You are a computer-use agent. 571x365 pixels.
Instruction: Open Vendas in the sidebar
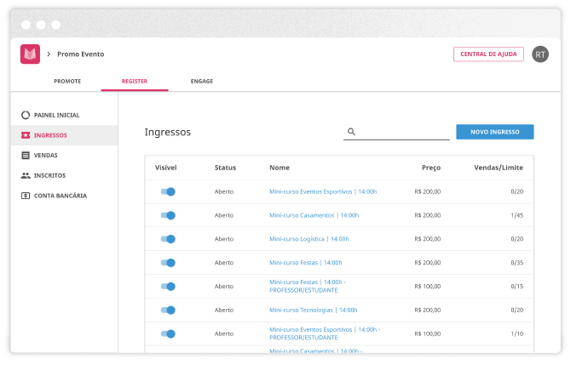[64, 155]
